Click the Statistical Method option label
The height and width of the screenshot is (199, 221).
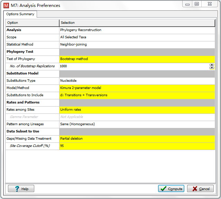pyautogui.click(x=20, y=44)
